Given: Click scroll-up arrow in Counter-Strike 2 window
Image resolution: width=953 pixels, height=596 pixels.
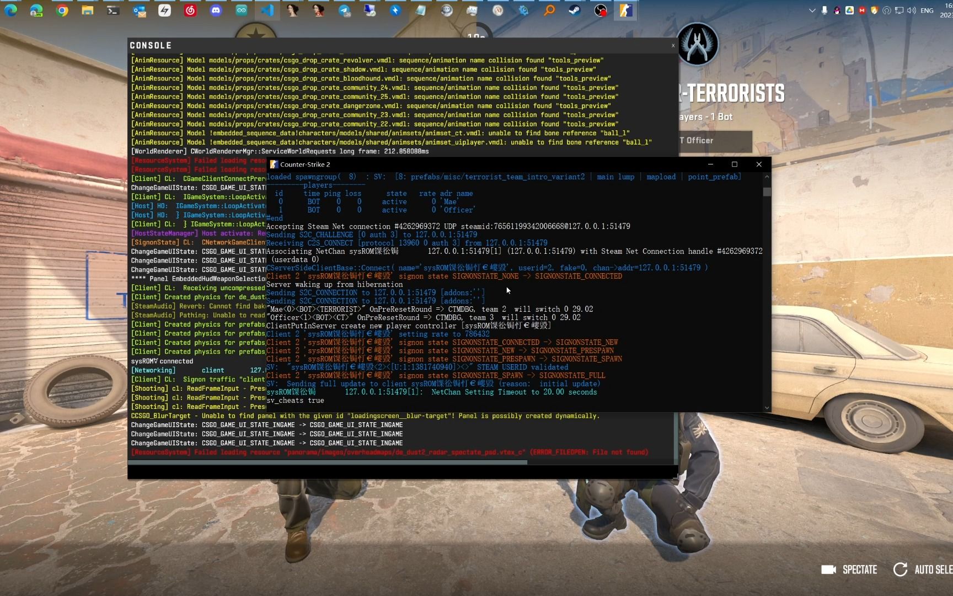Looking at the screenshot, I should click(767, 177).
